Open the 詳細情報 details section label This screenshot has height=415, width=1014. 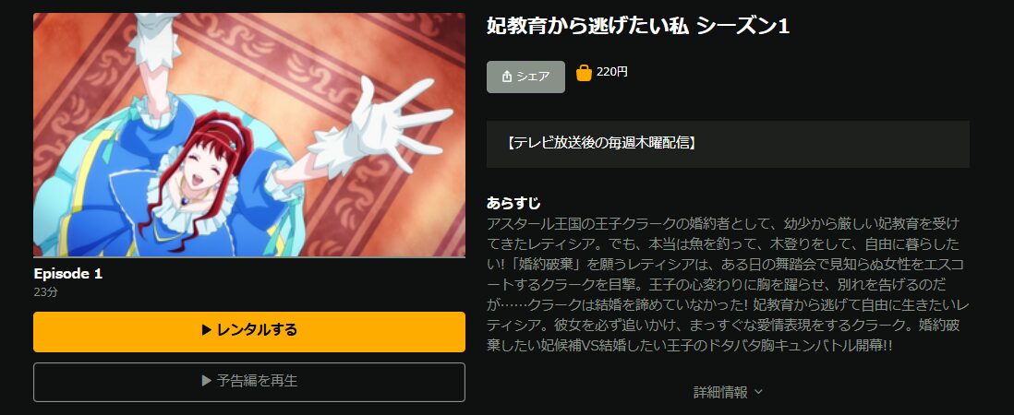(x=720, y=392)
